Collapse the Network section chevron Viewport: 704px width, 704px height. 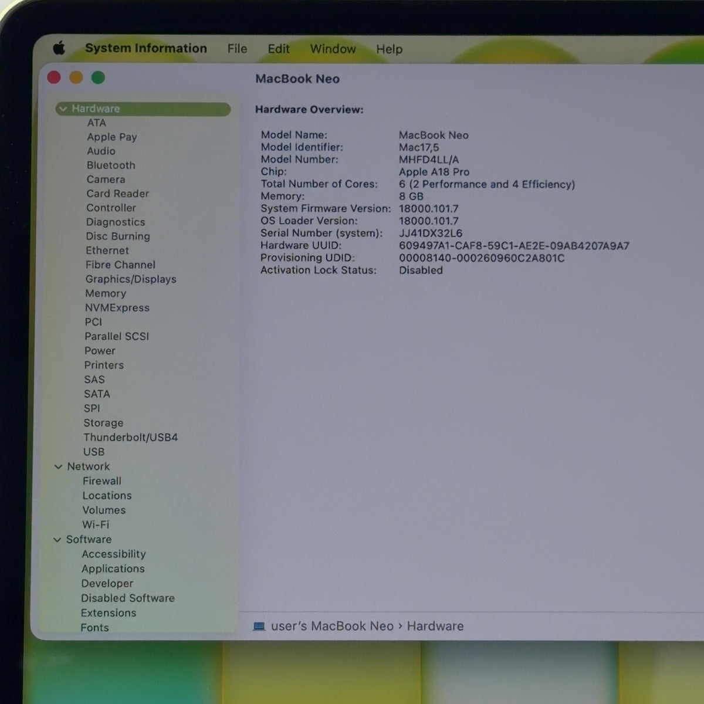point(58,467)
